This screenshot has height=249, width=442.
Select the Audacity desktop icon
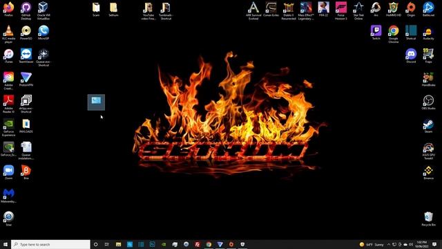click(428, 33)
